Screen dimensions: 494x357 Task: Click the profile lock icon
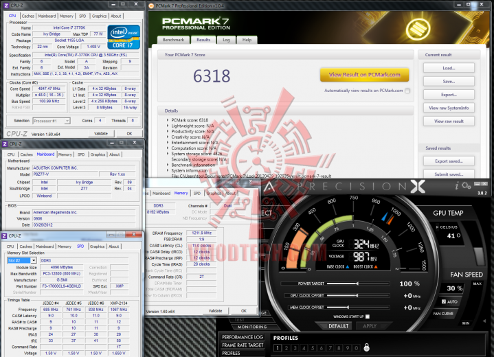pyautogui.click(x=366, y=347)
